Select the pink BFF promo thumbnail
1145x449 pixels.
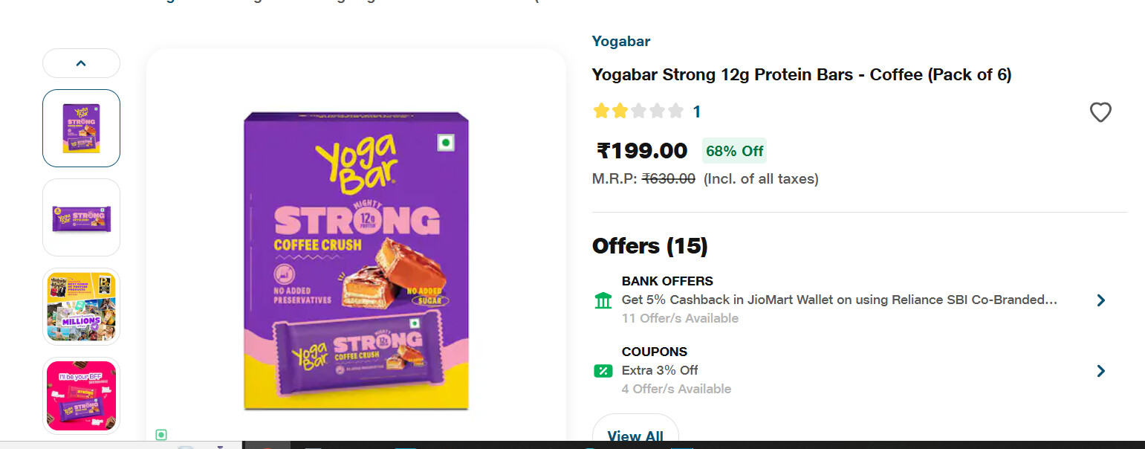coord(81,395)
